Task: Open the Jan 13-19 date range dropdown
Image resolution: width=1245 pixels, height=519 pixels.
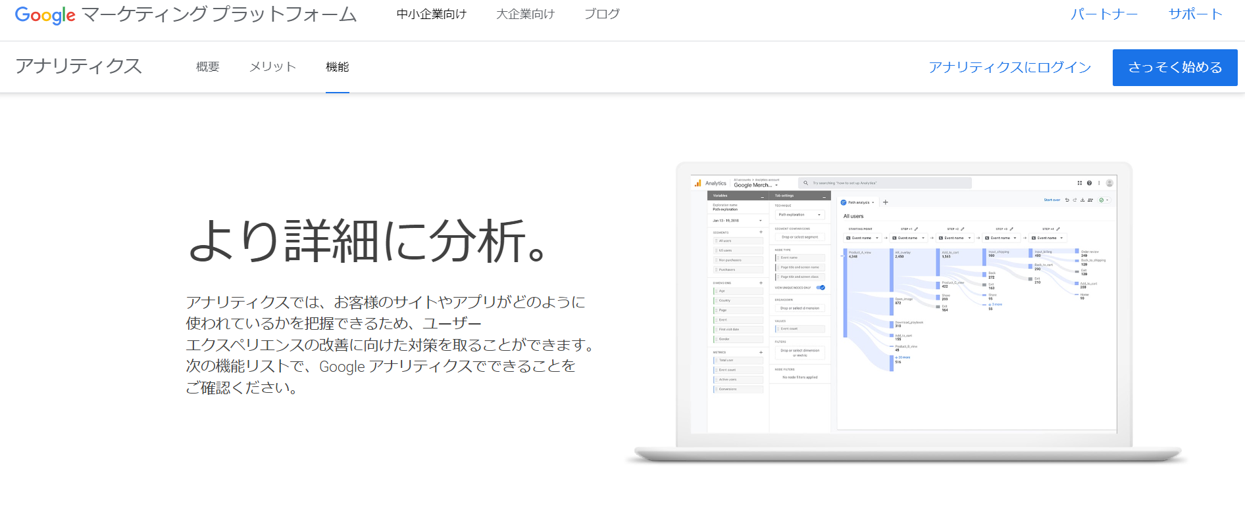Action: (x=737, y=221)
